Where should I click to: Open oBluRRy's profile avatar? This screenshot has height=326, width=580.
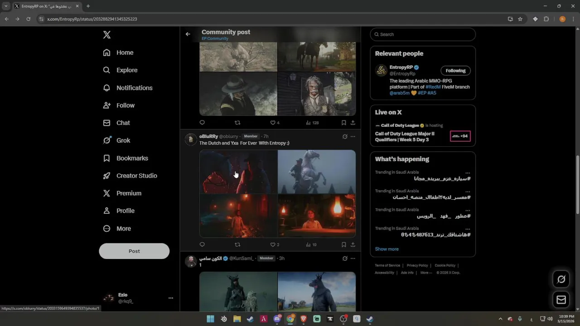pyautogui.click(x=191, y=139)
